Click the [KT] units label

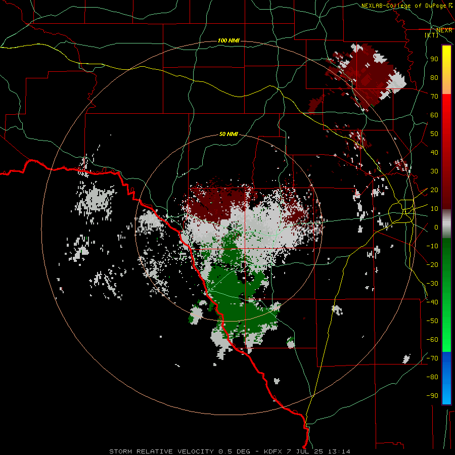[432, 35]
